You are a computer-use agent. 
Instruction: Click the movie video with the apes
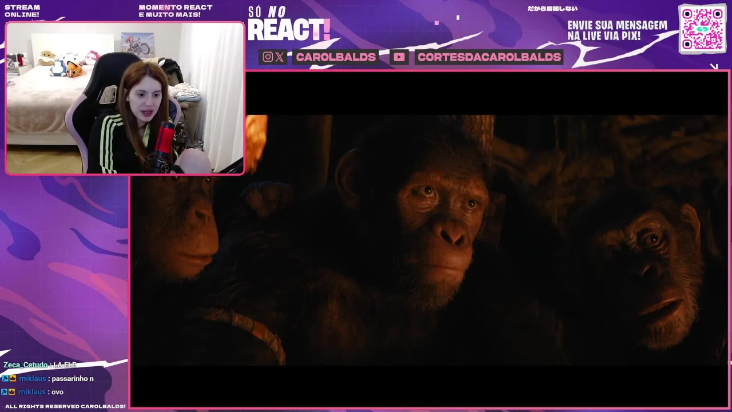(x=429, y=239)
